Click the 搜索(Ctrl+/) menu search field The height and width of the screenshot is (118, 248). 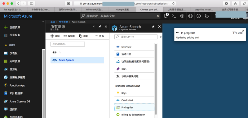point(136,37)
